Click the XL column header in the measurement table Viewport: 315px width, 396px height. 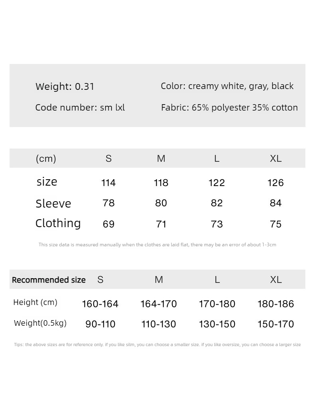pos(276,158)
